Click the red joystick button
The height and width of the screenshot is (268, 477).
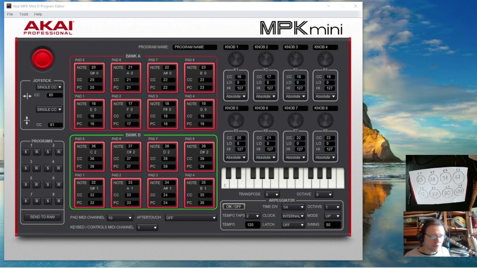42,59
